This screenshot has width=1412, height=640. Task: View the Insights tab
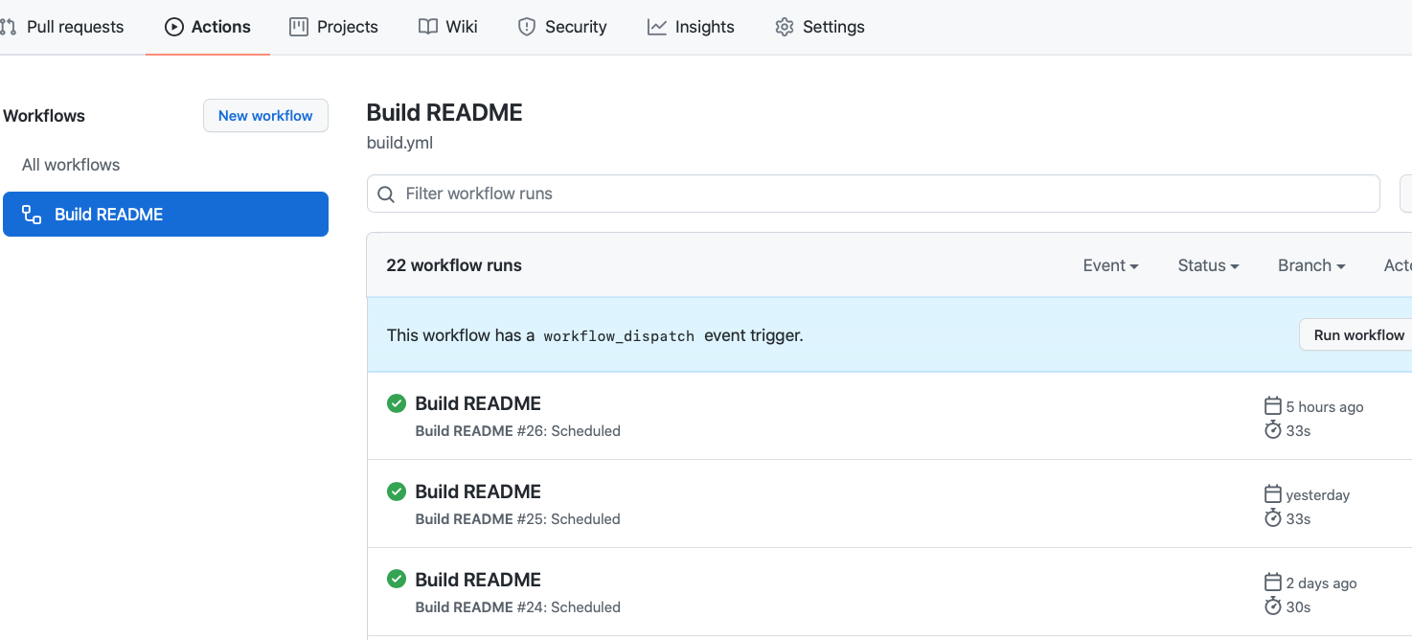[x=691, y=27]
